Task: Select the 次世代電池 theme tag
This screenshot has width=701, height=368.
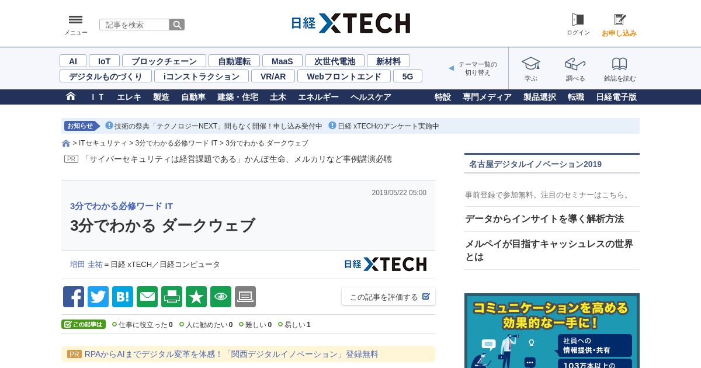Action: [x=335, y=61]
